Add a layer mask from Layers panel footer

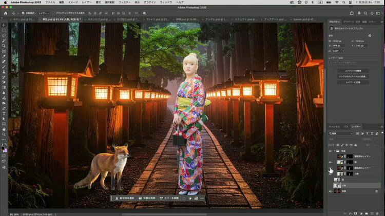356,214
